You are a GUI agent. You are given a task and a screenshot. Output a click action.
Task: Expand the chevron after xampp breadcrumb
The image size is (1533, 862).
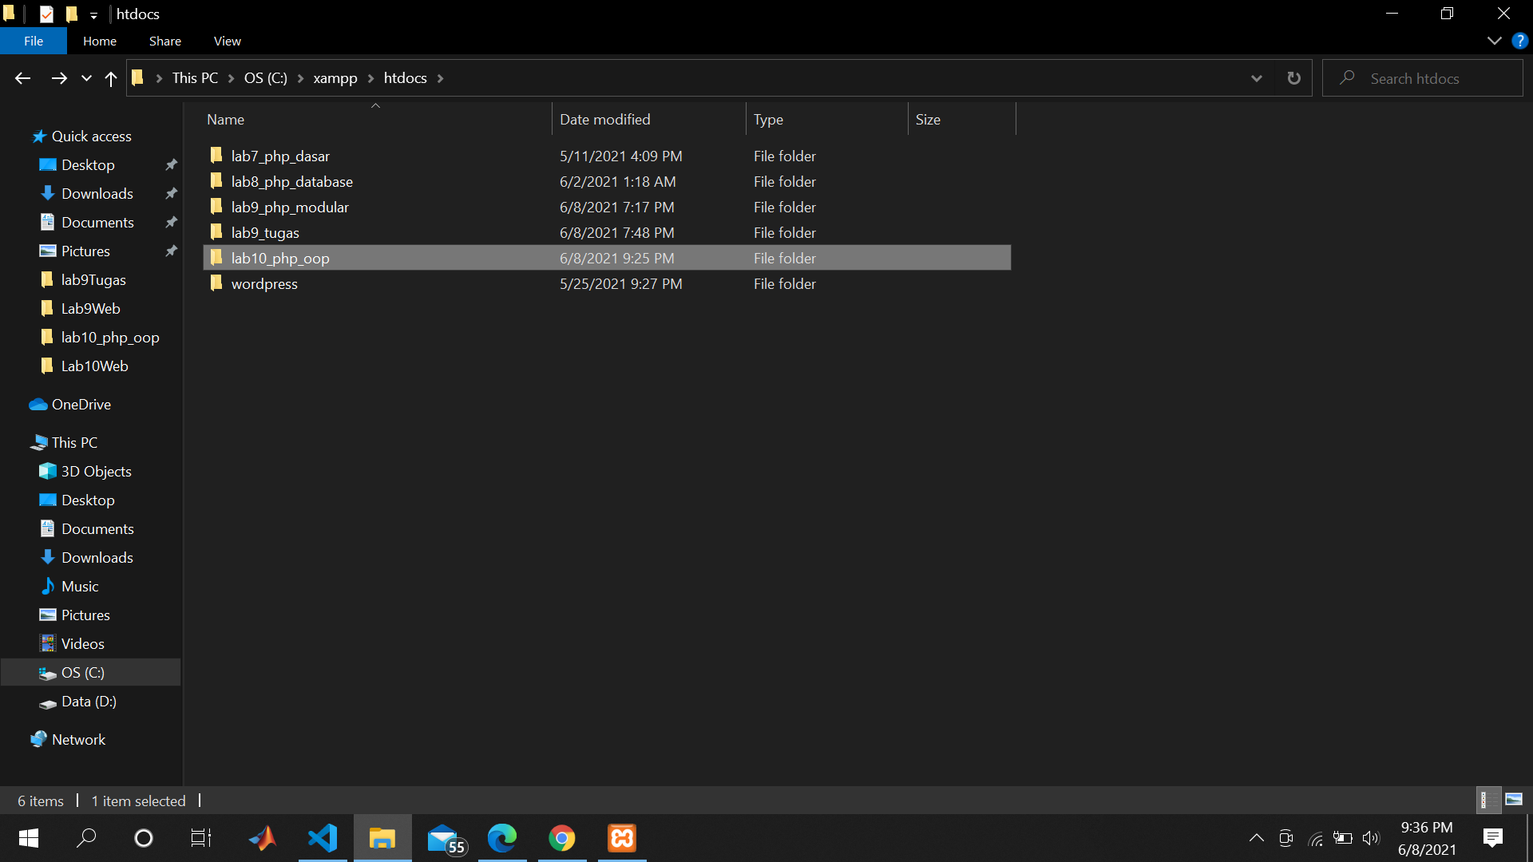point(370,78)
